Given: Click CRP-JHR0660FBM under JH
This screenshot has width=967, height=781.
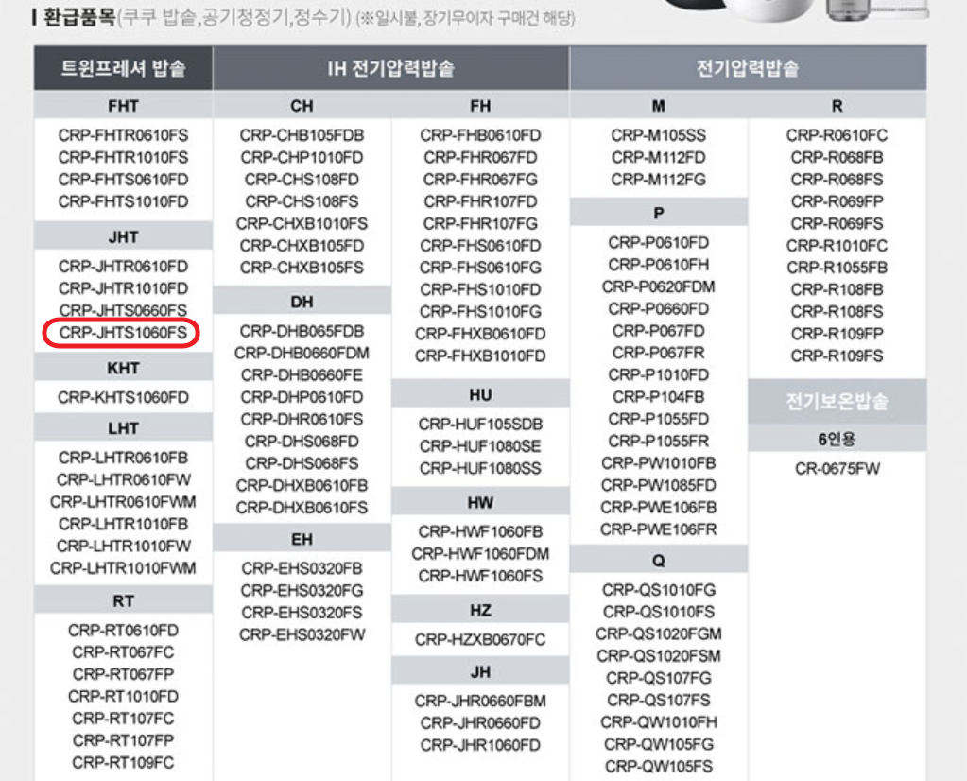Looking at the screenshot, I should tap(480, 702).
